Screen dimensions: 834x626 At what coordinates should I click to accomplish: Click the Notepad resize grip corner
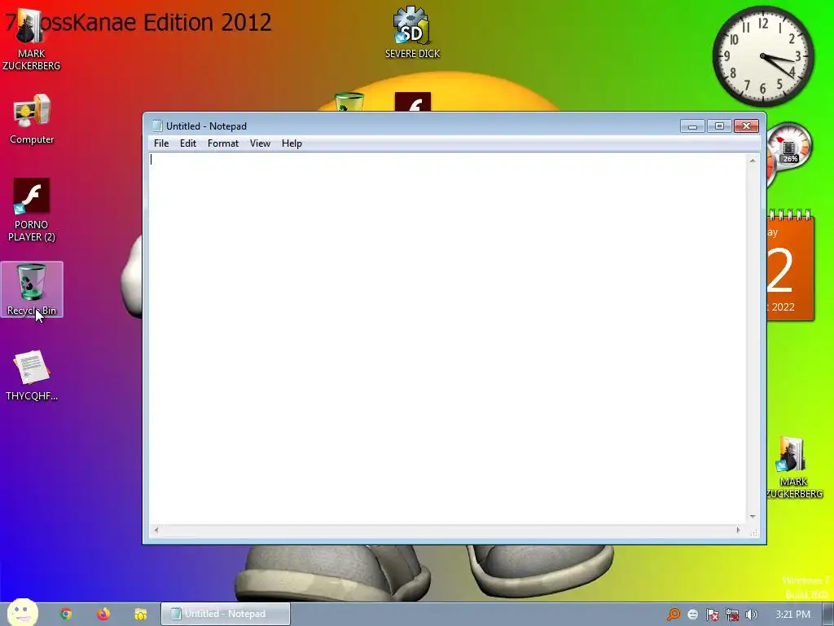pyautogui.click(x=753, y=532)
